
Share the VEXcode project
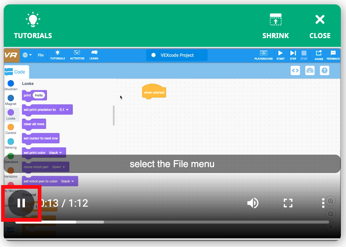(x=319, y=55)
